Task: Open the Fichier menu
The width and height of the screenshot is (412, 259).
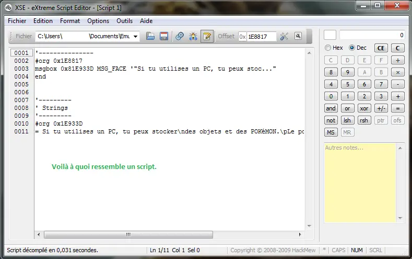Action: pos(17,21)
